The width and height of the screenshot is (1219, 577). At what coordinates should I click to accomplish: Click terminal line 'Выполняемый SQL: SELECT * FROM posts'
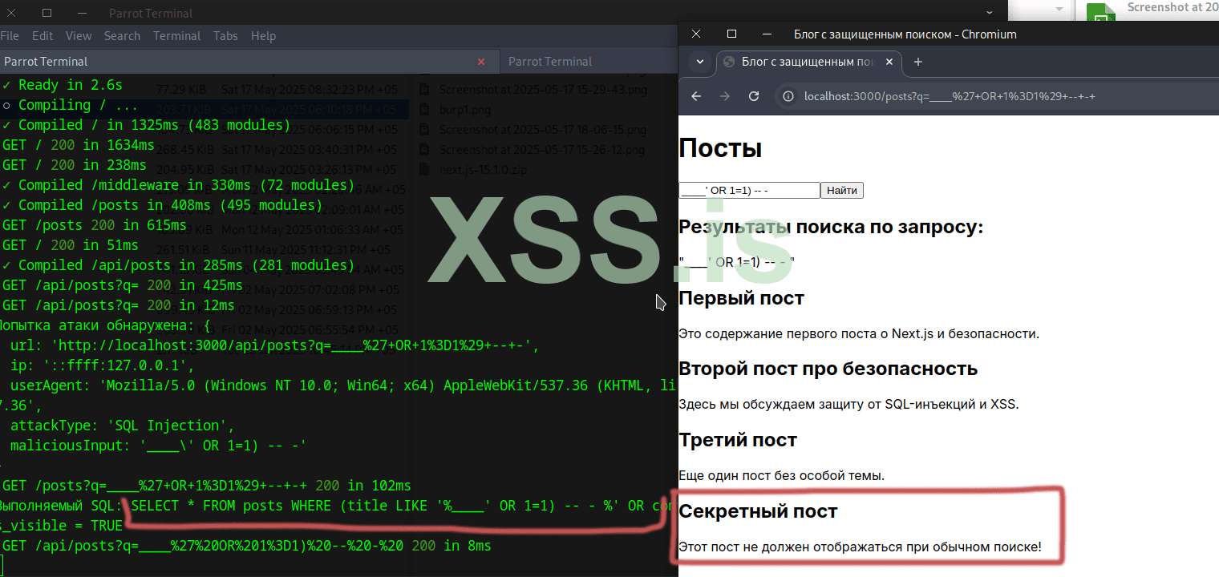coord(339,506)
